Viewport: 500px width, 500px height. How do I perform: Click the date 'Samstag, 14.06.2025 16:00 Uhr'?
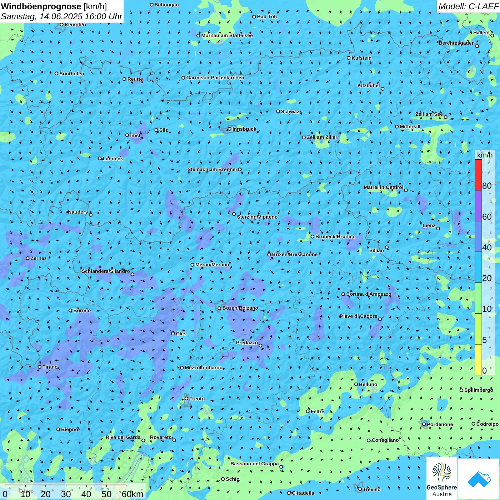point(62,16)
